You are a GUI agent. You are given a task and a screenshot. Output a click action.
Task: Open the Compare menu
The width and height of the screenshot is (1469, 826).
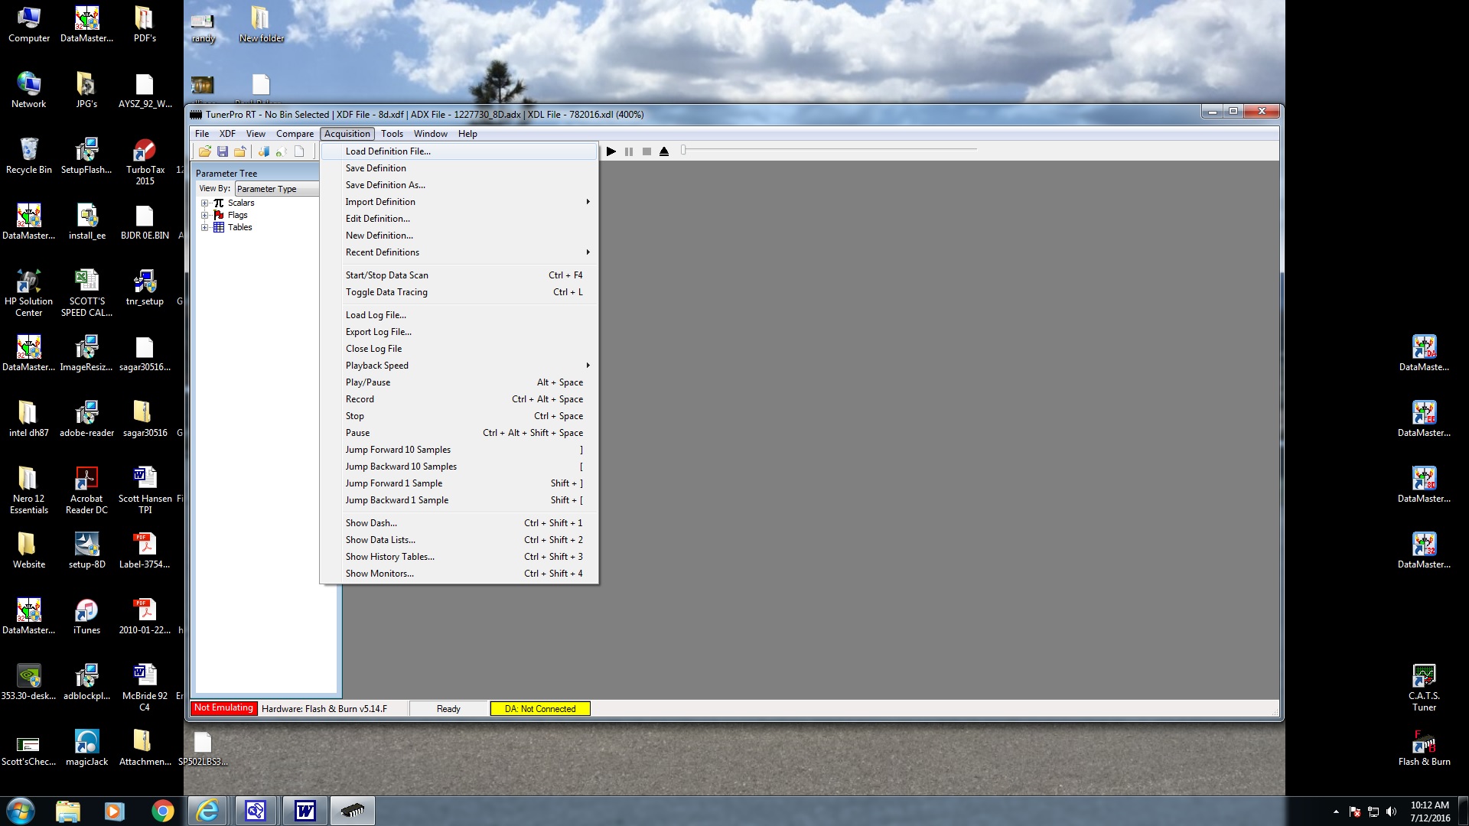click(295, 134)
